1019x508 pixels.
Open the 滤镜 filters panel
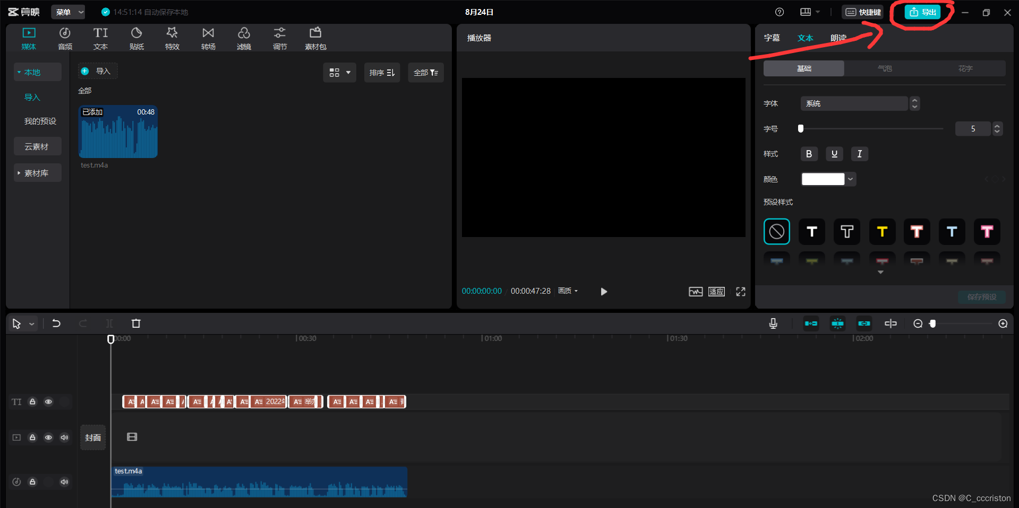(244, 39)
